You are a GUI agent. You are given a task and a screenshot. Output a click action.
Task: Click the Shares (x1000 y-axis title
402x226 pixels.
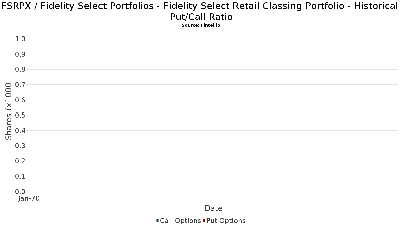tap(9, 111)
